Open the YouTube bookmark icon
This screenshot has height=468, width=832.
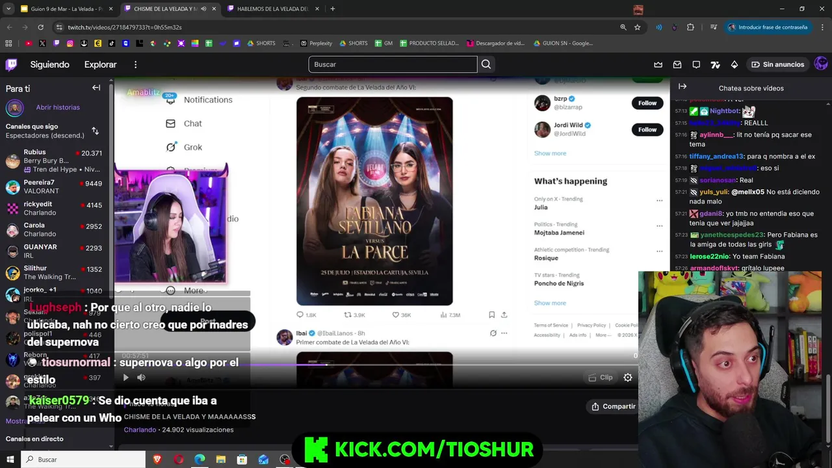pyautogui.click(x=29, y=44)
